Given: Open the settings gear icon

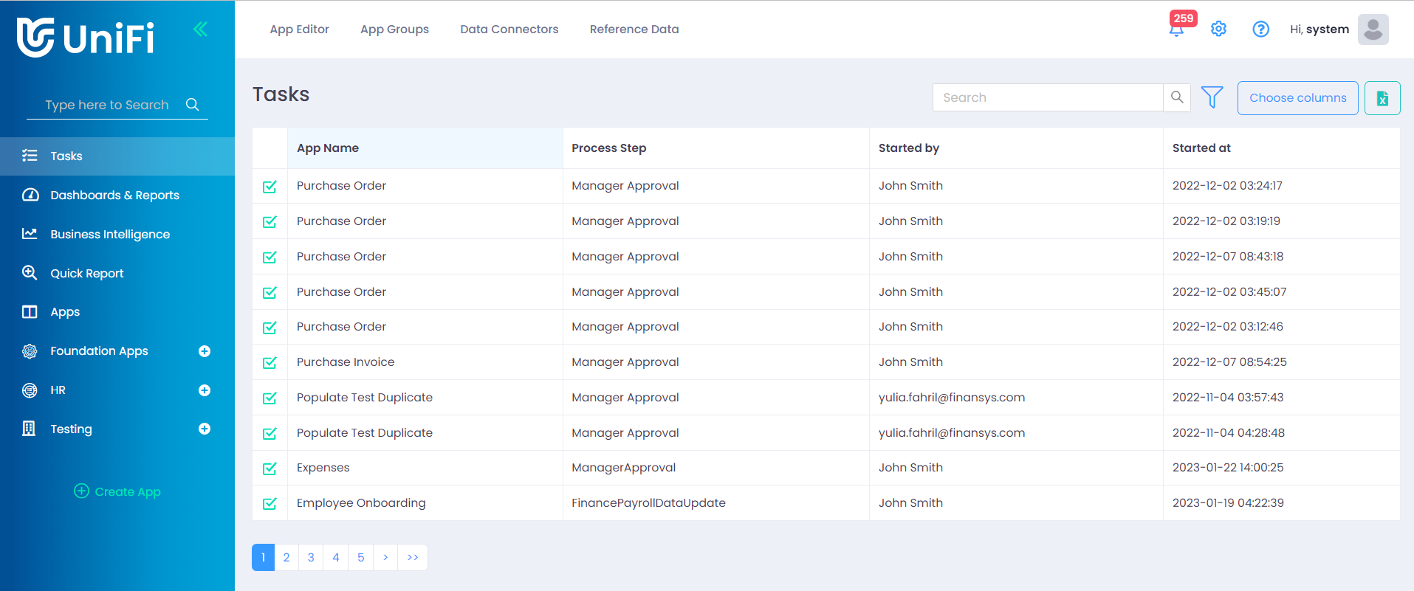Looking at the screenshot, I should [1218, 30].
